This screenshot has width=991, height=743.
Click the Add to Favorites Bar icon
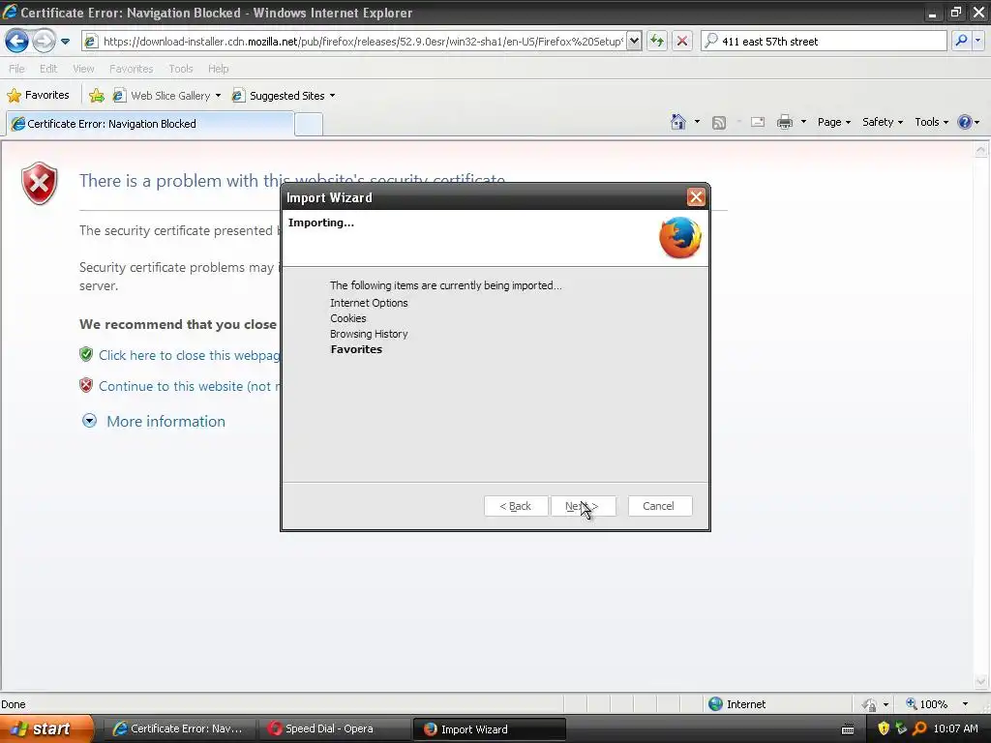[x=97, y=96]
